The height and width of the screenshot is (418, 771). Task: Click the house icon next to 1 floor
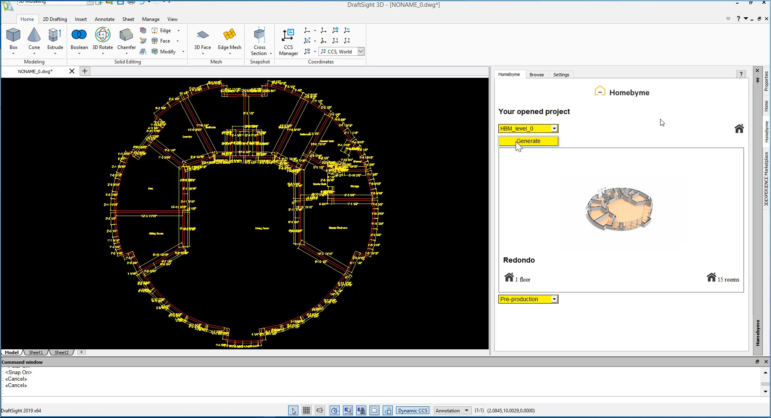509,277
